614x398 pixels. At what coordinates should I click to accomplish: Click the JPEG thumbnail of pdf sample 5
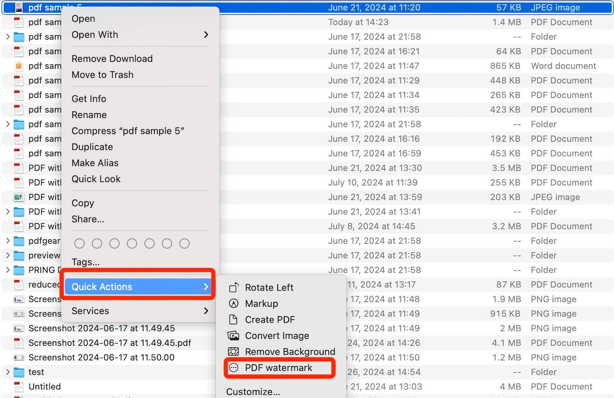(x=18, y=7)
